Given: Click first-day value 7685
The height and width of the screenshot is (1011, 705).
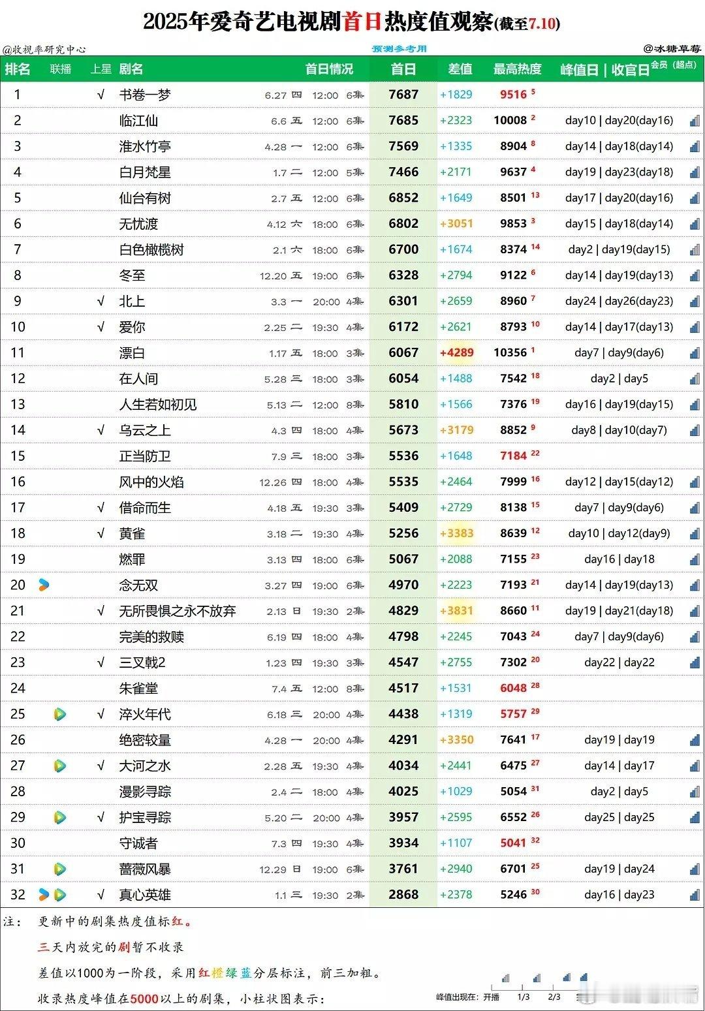Looking at the screenshot, I should point(403,121).
